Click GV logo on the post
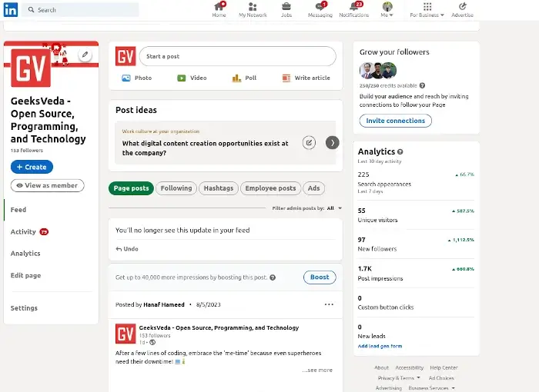 coord(126,334)
